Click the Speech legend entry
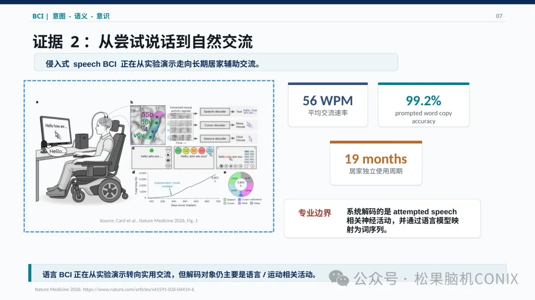 [x=229, y=200]
